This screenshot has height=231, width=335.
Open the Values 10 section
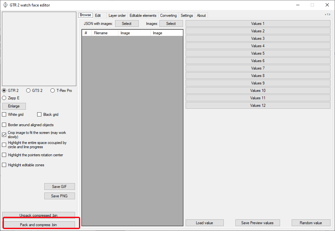pos(258,91)
